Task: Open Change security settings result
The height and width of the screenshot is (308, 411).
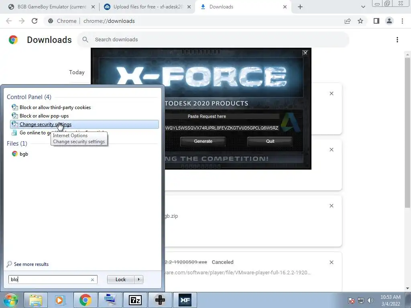Action: pyautogui.click(x=84, y=124)
